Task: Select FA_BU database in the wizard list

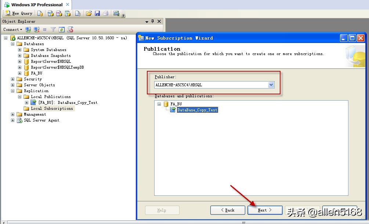Action: click(176, 104)
